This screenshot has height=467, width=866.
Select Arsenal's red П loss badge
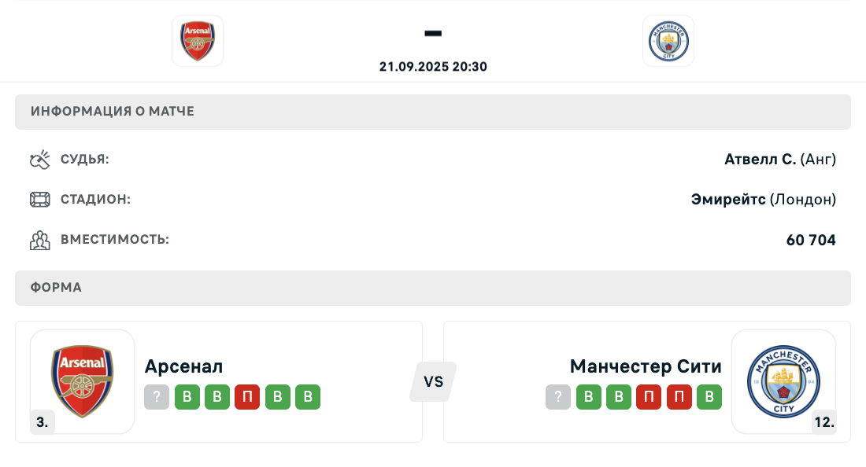(247, 396)
